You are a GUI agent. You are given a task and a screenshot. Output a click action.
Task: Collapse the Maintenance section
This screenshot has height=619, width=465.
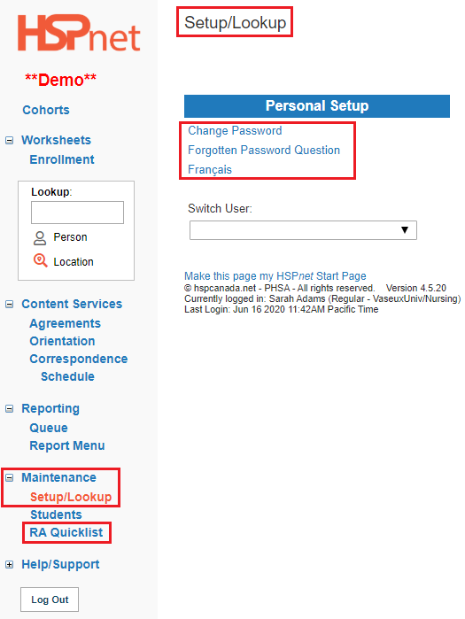(9, 477)
